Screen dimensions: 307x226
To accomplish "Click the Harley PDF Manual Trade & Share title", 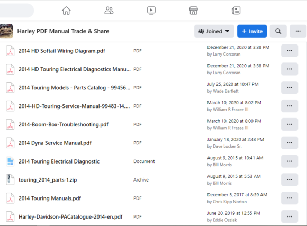I will (63, 31).
